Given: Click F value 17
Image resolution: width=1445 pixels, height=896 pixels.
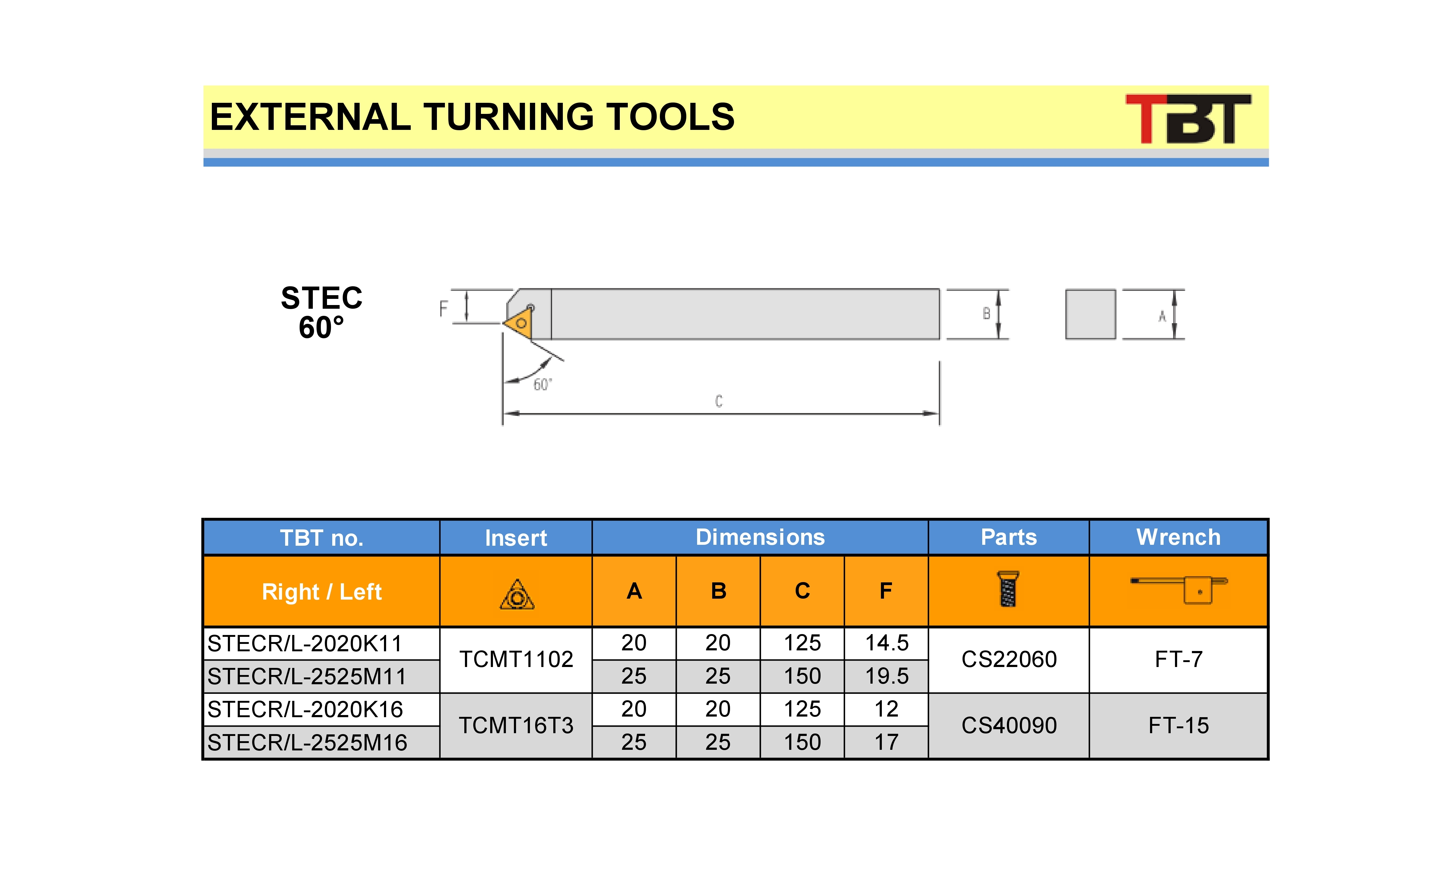Looking at the screenshot, I should point(886,742).
